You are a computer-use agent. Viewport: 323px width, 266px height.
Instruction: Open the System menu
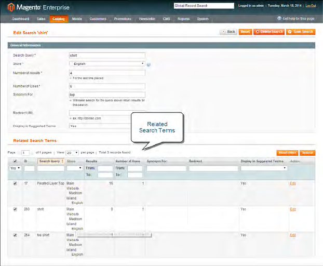(x=203, y=19)
